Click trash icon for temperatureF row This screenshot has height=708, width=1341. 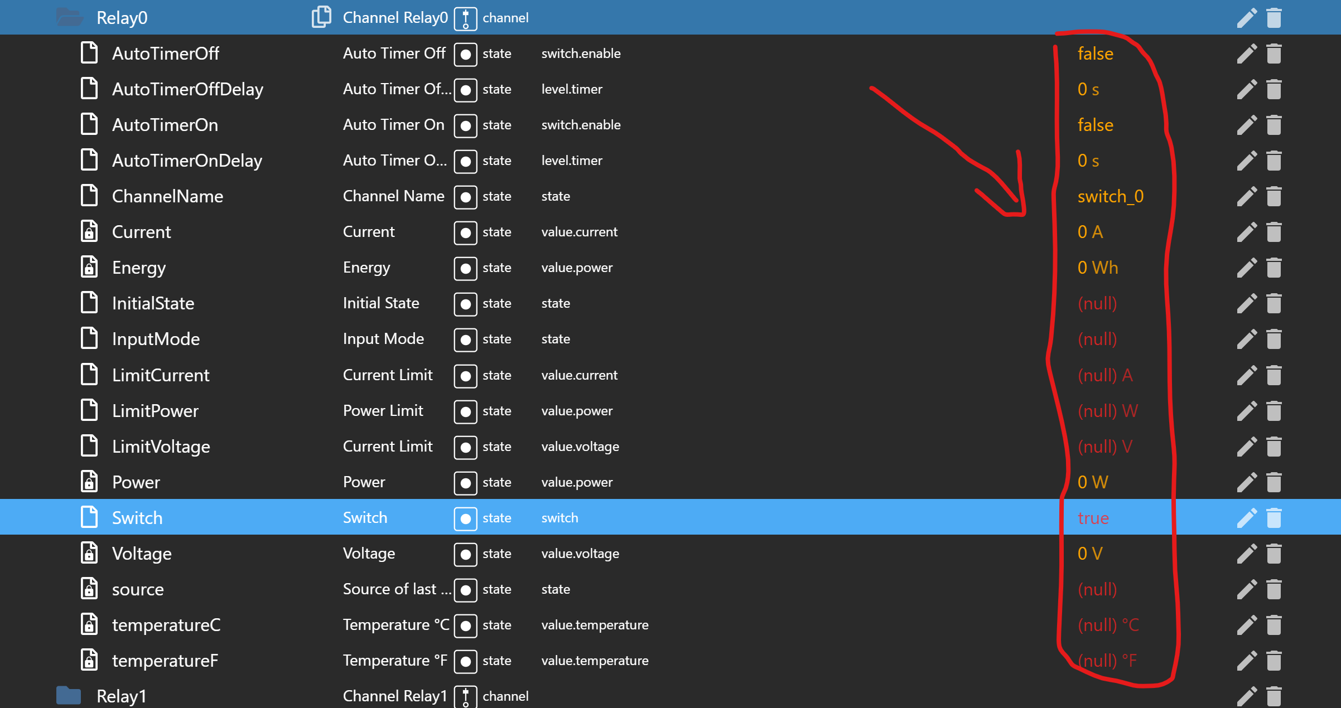click(x=1274, y=661)
